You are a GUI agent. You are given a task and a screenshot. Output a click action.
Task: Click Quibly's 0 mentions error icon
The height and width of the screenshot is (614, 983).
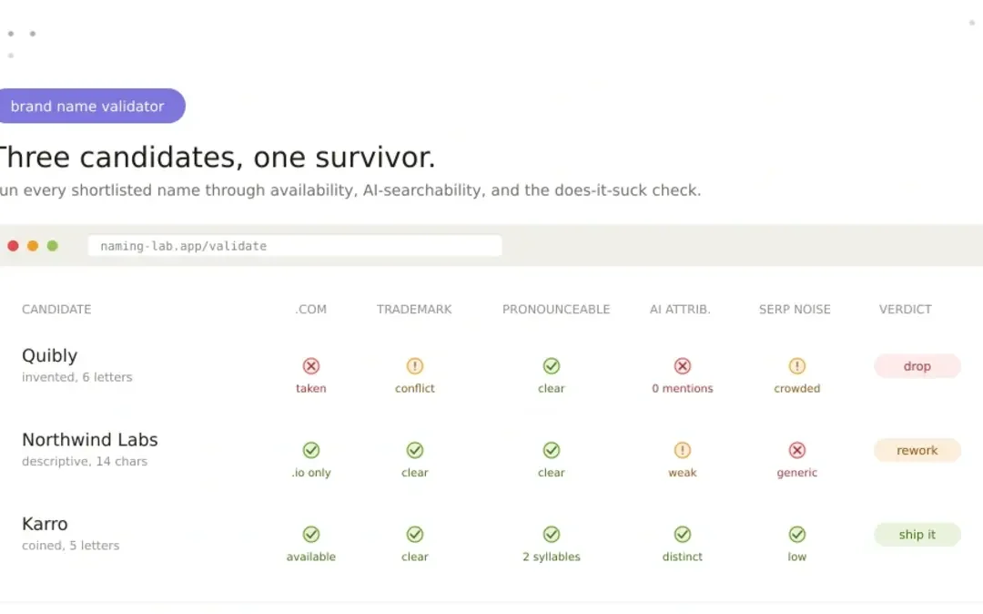point(682,365)
